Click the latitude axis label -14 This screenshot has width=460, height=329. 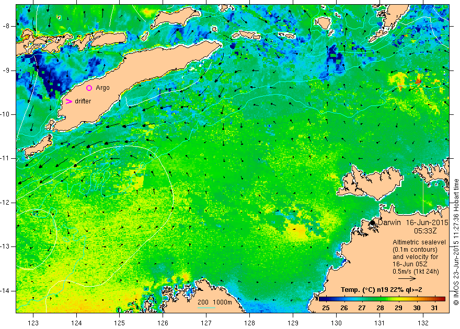(x=5, y=291)
